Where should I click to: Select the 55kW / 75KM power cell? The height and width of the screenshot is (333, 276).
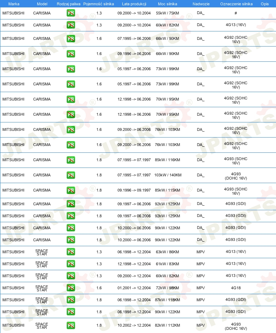[167, 13]
